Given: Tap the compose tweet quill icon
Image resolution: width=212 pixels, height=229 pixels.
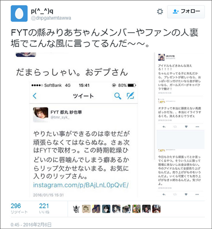Looking at the screenshot, I should (x=131, y=95).
